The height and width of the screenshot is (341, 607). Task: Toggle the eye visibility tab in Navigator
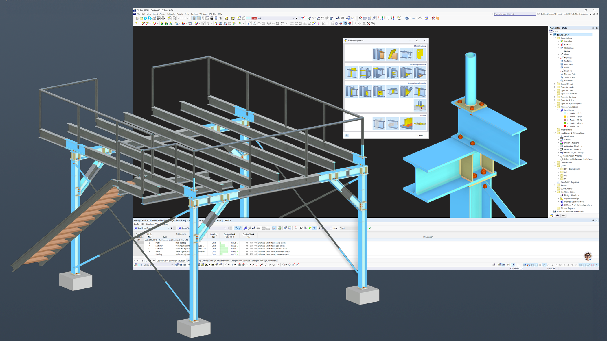[558, 216]
